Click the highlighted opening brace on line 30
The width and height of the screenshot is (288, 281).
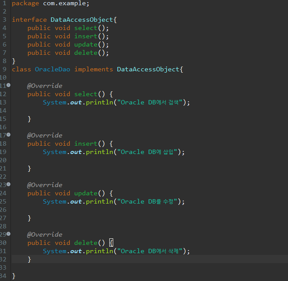[111, 243]
